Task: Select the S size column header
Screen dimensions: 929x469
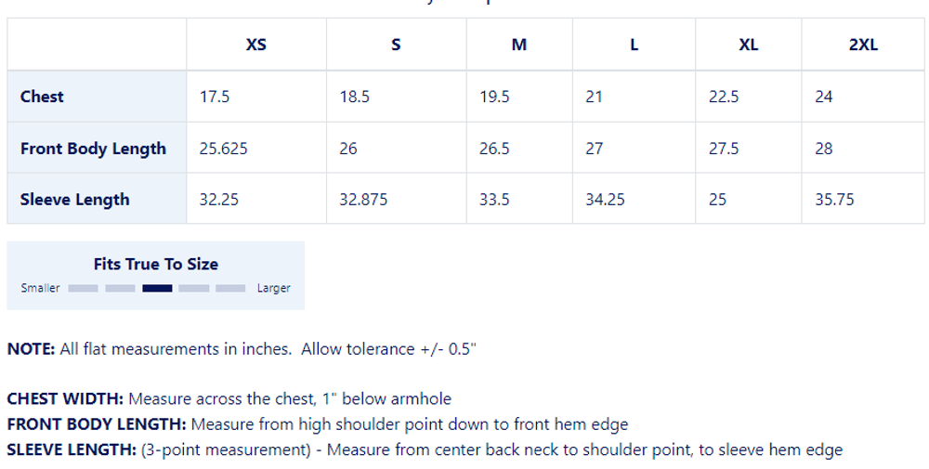Action: coord(396,45)
